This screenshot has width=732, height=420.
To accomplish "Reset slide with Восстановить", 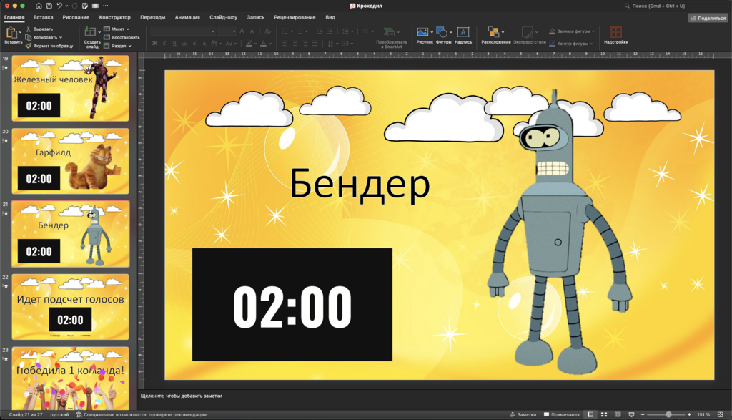I will tap(122, 37).
